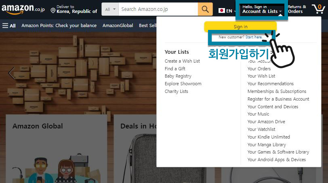The height and width of the screenshot is (183, 328).
Task: Open Memberships & Subscriptions
Action: click(x=277, y=91)
